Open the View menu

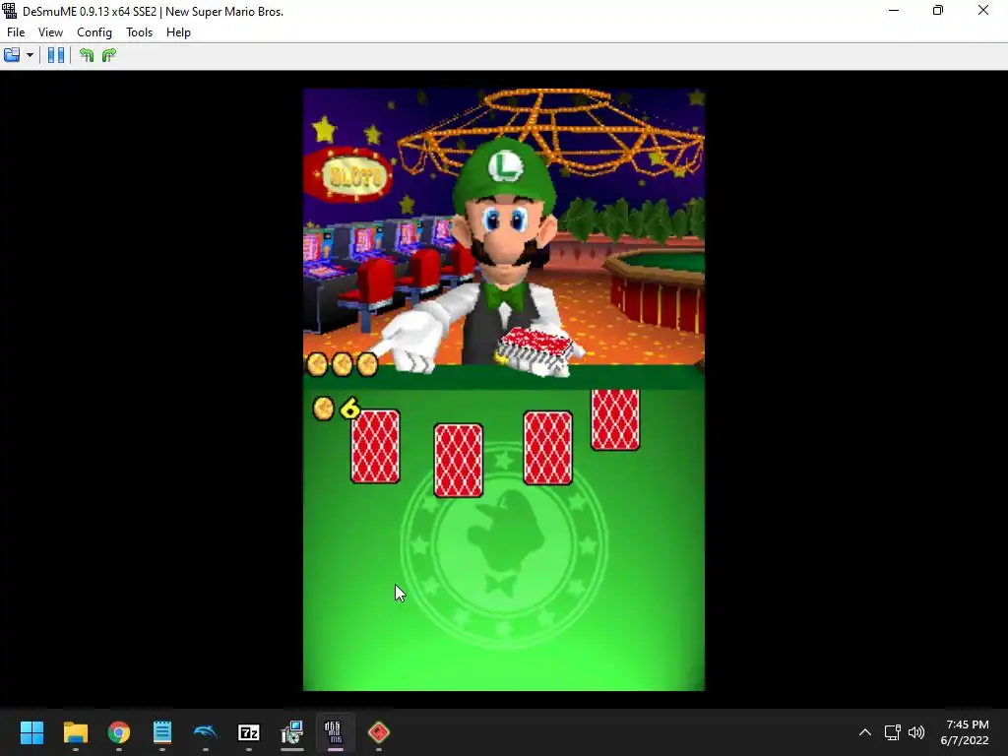pyautogui.click(x=50, y=32)
